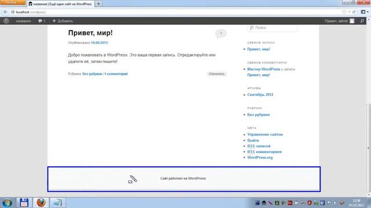Open Привет, мир! under Свежие записи
This screenshot has width=371, height=208.
[259, 49]
